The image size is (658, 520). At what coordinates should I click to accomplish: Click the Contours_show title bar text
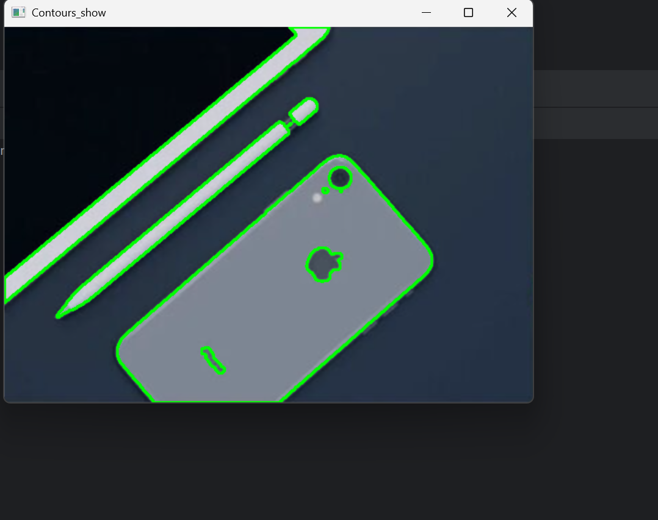point(68,13)
